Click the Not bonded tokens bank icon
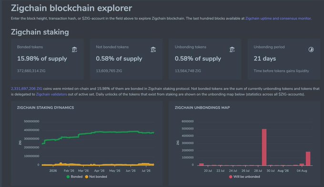 (153, 49)
